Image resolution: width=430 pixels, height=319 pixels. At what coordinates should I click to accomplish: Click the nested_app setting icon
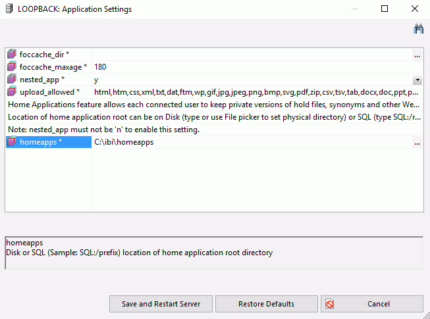coord(12,80)
